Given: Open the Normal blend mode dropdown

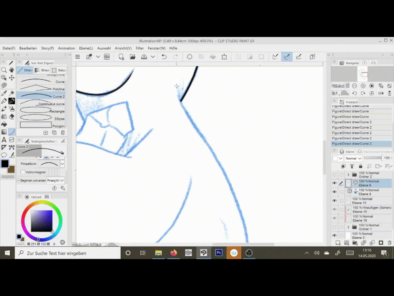Looking at the screenshot, I should [353, 158].
